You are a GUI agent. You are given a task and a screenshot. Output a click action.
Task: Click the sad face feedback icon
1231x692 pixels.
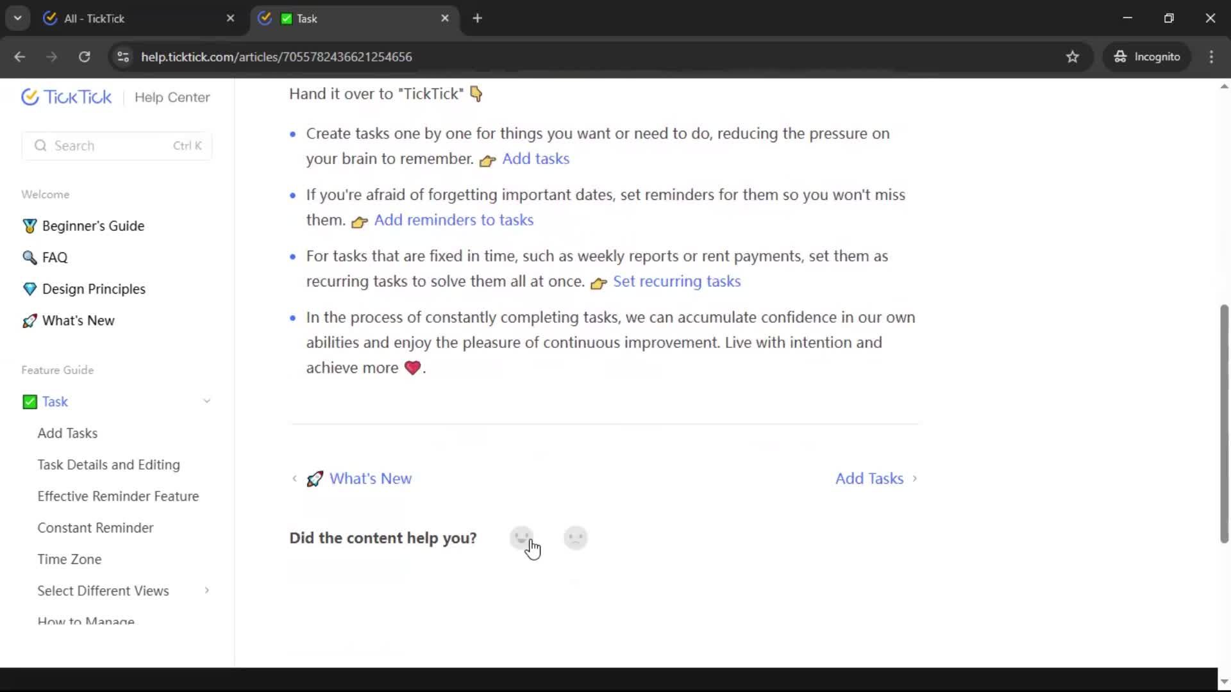(x=575, y=538)
